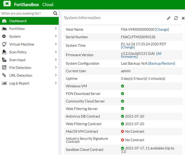Click the Scan Policy icon
The height and width of the screenshot is (155, 185).
(x=4, y=52)
